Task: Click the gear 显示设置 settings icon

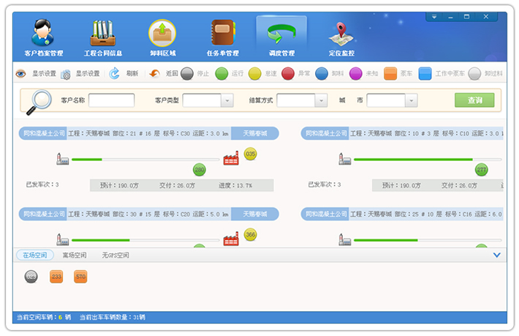Action: click(x=66, y=74)
